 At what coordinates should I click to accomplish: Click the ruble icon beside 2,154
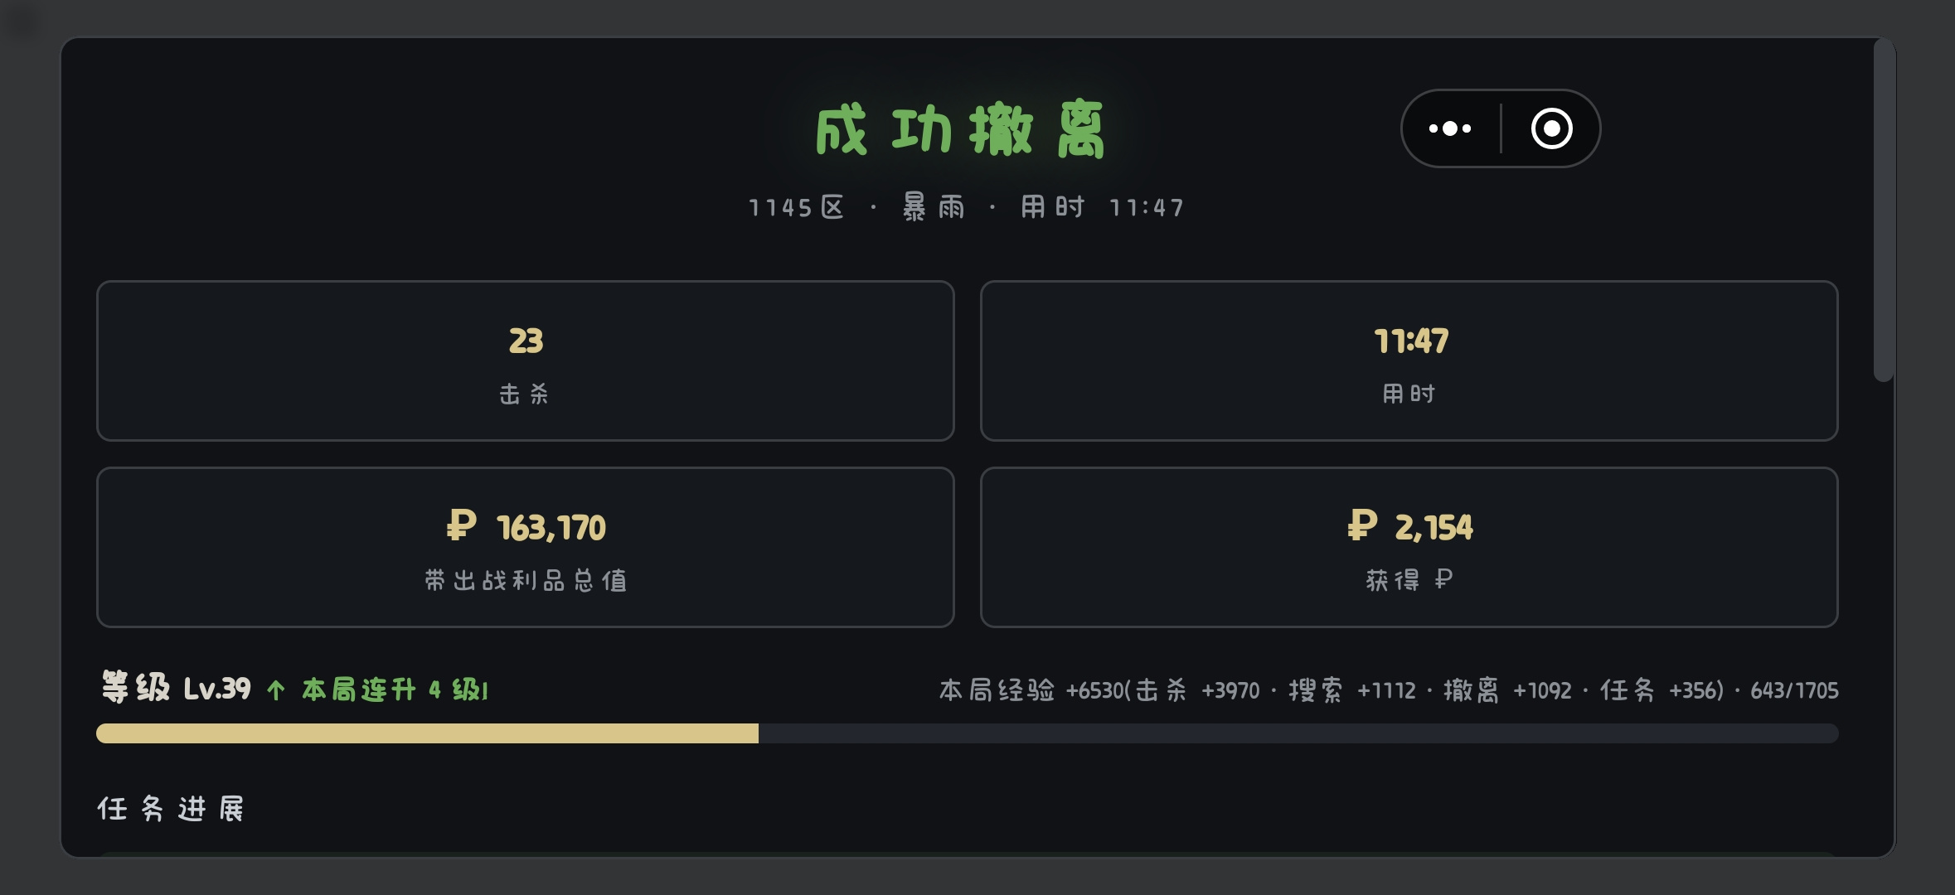coord(1361,525)
